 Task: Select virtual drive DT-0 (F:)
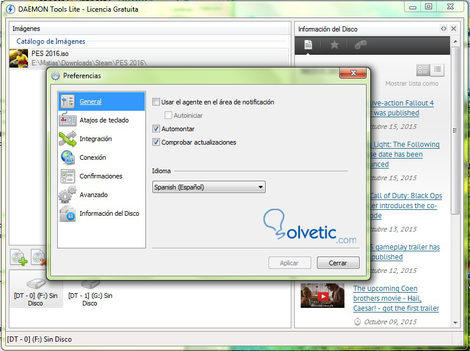36,292
